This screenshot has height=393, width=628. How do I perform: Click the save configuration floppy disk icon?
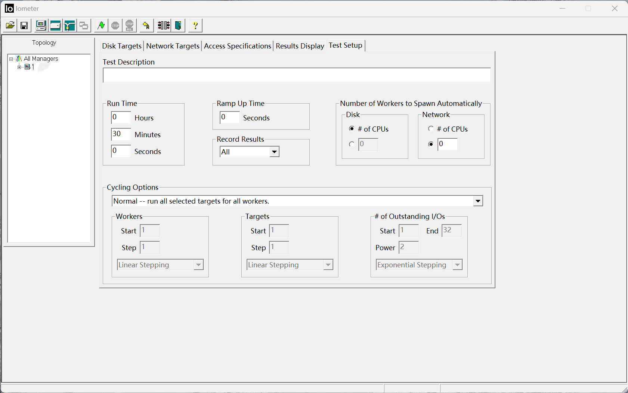tap(24, 25)
